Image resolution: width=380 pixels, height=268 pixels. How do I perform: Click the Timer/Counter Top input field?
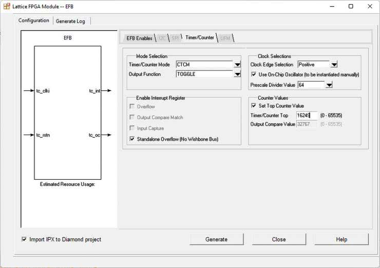coord(307,116)
